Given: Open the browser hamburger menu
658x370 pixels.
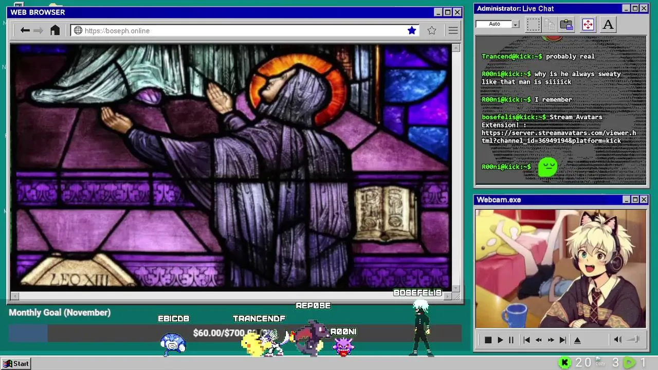Looking at the screenshot, I should pos(453,31).
